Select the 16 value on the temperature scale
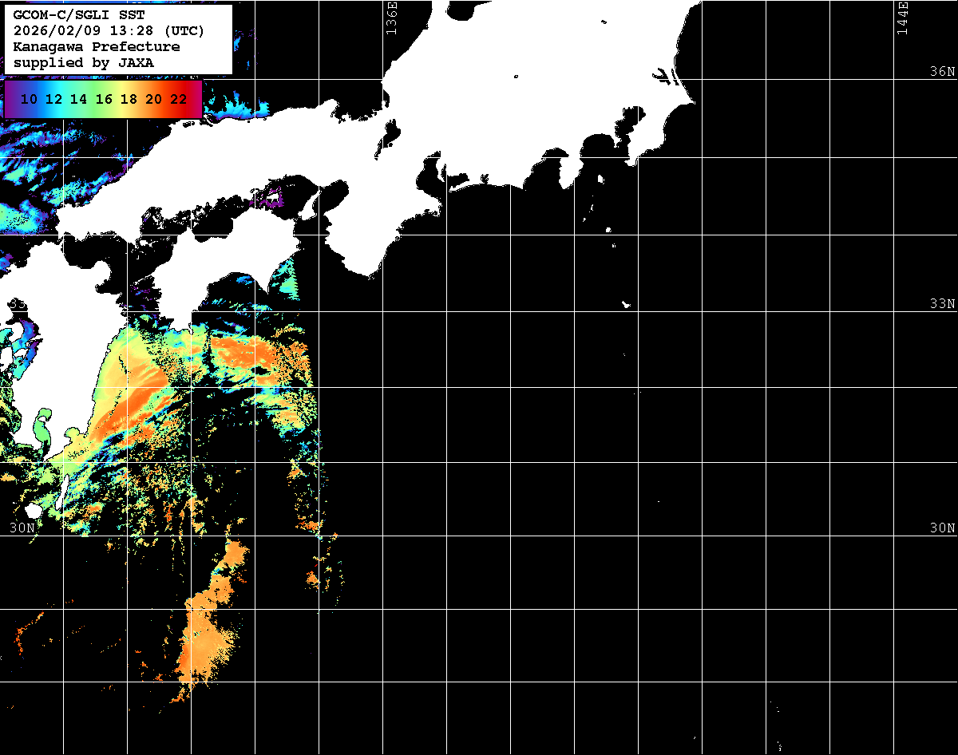The height and width of the screenshot is (755, 958). 104,100
